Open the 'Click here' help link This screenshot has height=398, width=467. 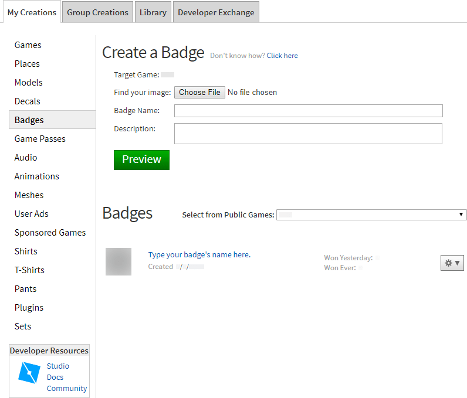282,56
